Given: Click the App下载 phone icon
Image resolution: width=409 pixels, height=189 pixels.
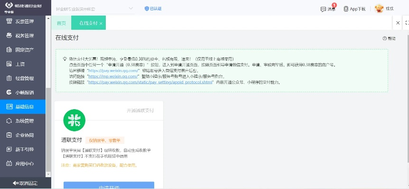Looking at the screenshot, I should tap(346, 9).
